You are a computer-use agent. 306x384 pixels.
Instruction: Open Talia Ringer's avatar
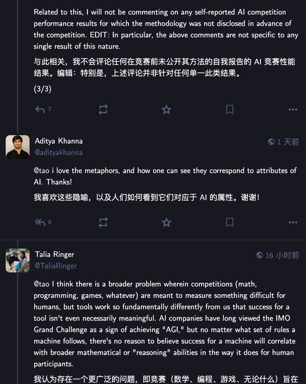click(x=18, y=260)
